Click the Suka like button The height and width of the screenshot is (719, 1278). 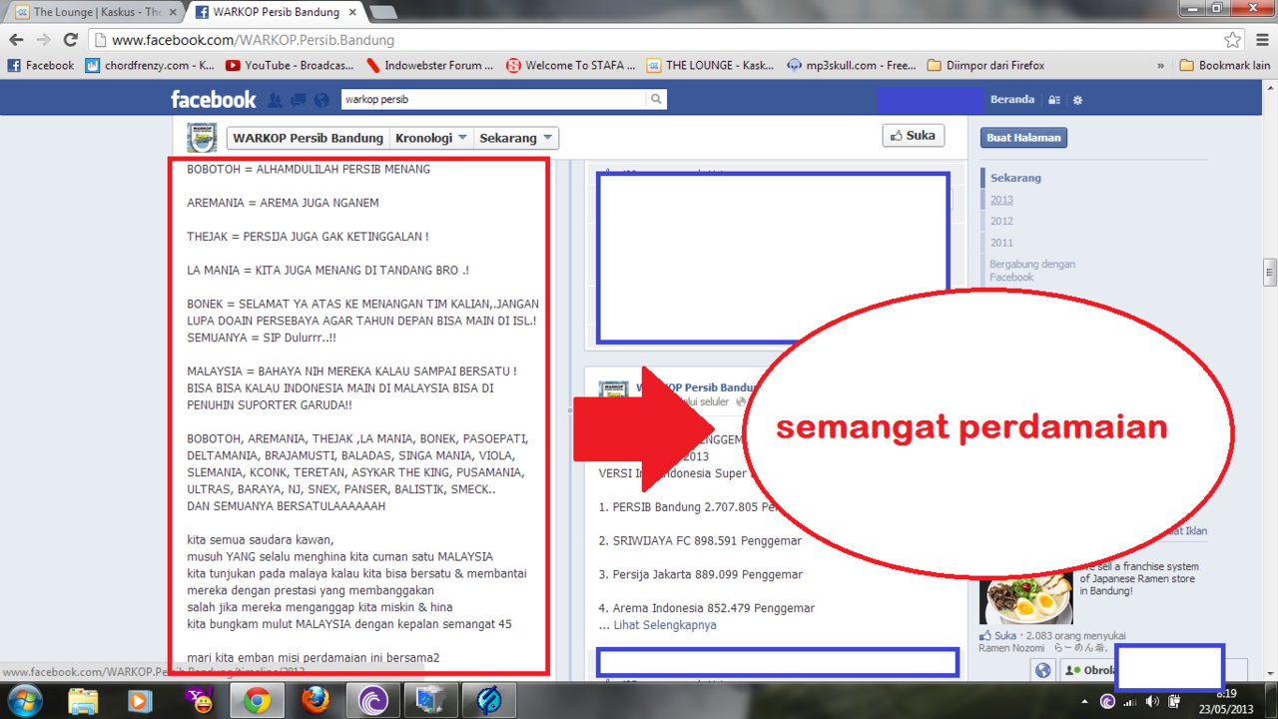[913, 136]
